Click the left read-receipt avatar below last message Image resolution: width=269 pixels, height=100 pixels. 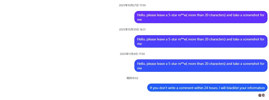tap(260, 95)
